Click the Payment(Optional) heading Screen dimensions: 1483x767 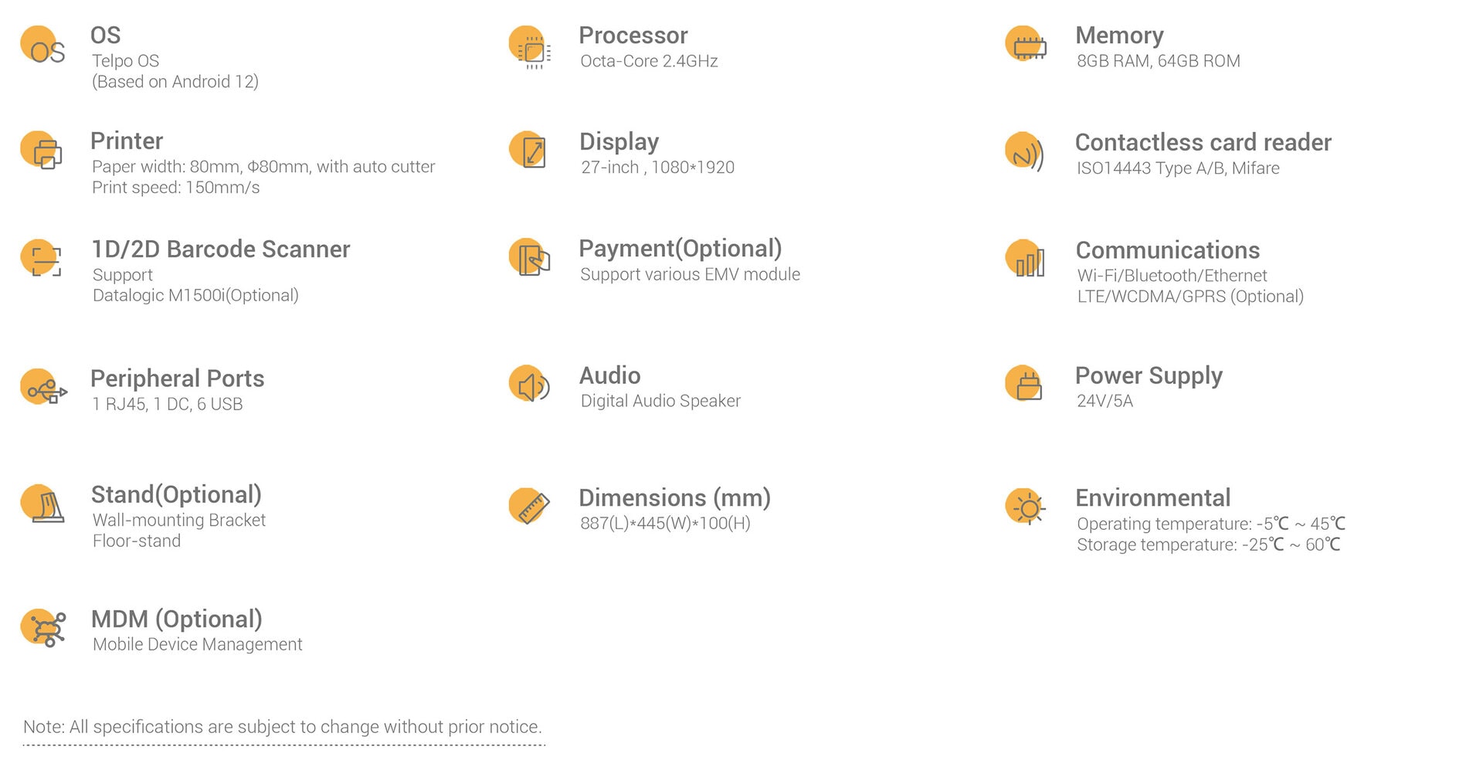coord(680,248)
